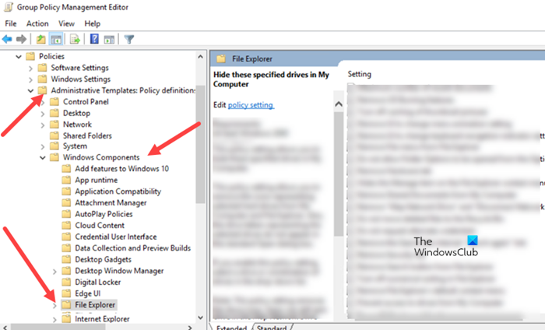Click the Filter funnel toolbar icon
545x330 pixels.
pos(129,39)
